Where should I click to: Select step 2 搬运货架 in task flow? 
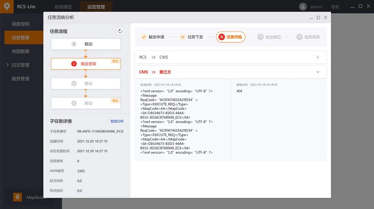[86, 64]
